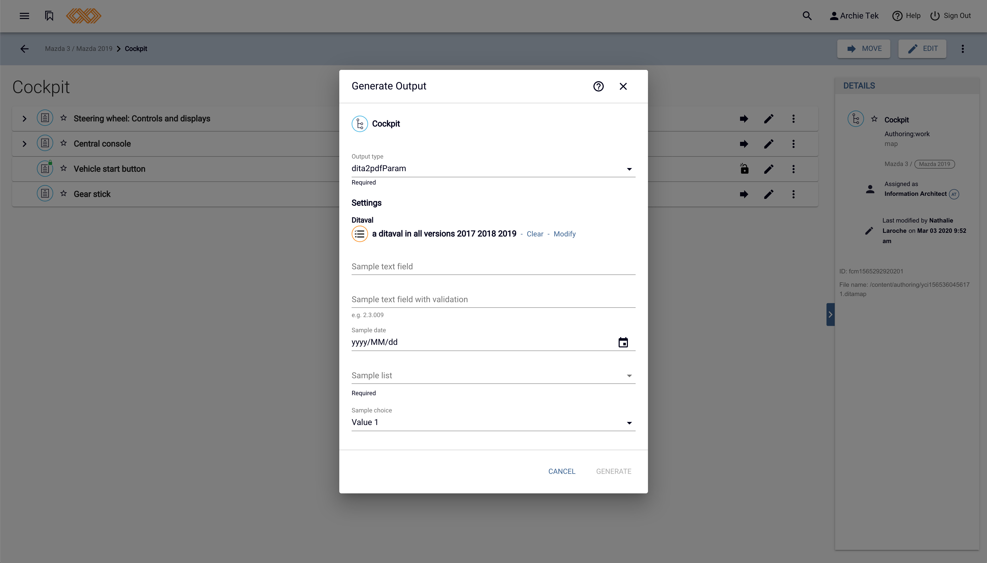Viewport: 987px width, 563px height.
Task: Click the ditaval list icon
Action: [360, 234]
